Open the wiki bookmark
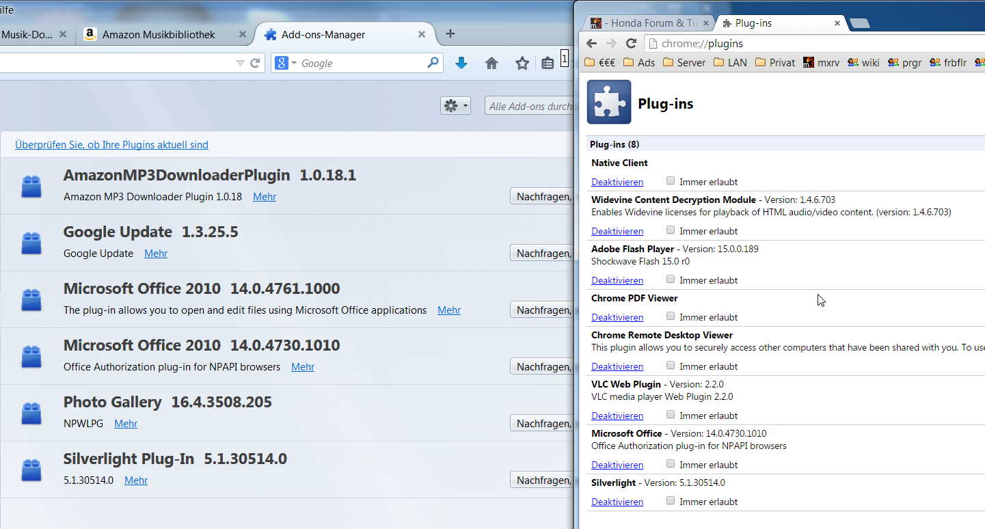This screenshot has width=985, height=529. [x=863, y=62]
